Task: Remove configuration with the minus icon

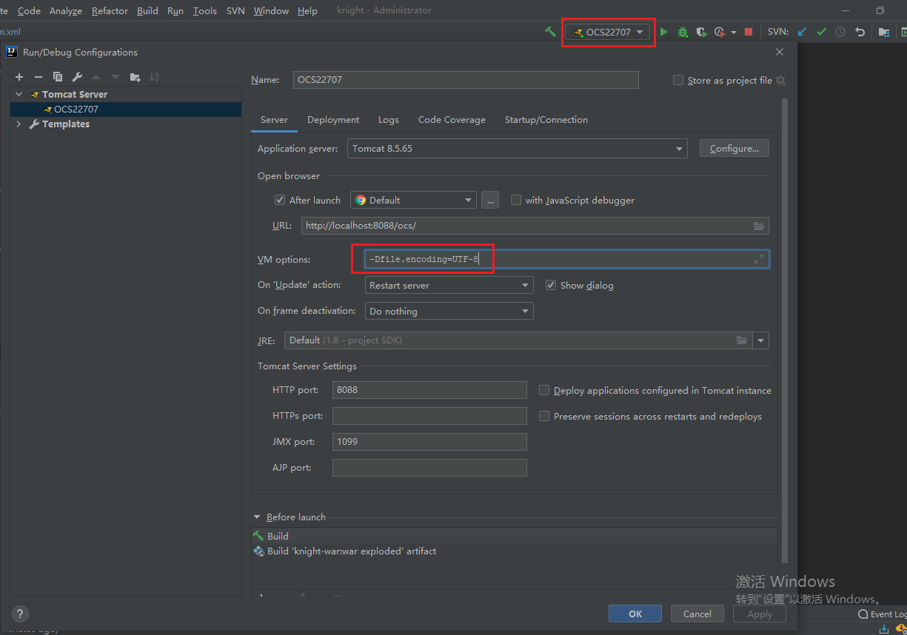Action: point(39,77)
